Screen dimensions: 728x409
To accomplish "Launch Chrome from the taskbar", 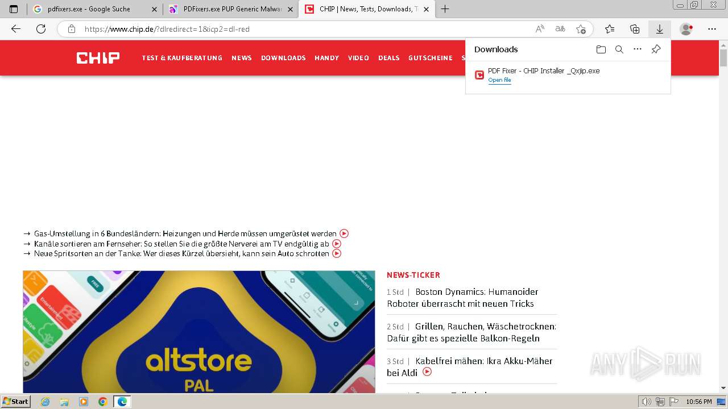I will [102, 402].
